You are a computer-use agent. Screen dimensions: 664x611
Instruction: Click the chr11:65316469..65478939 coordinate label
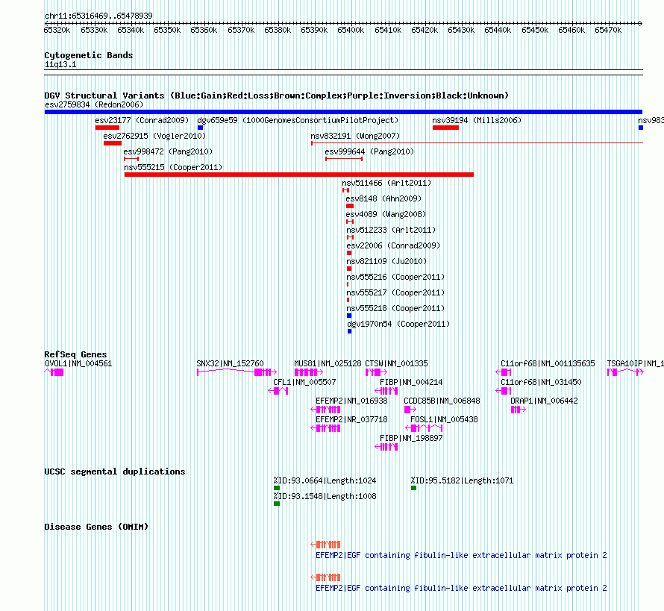click(98, 16)
